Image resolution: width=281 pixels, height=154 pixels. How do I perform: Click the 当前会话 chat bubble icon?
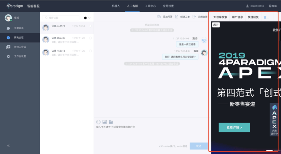pyautogui.click(x=8, y=28)
